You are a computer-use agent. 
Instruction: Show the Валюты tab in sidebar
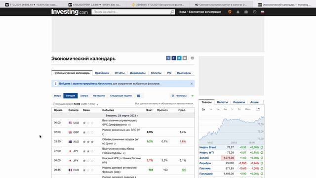pos(222,102)
